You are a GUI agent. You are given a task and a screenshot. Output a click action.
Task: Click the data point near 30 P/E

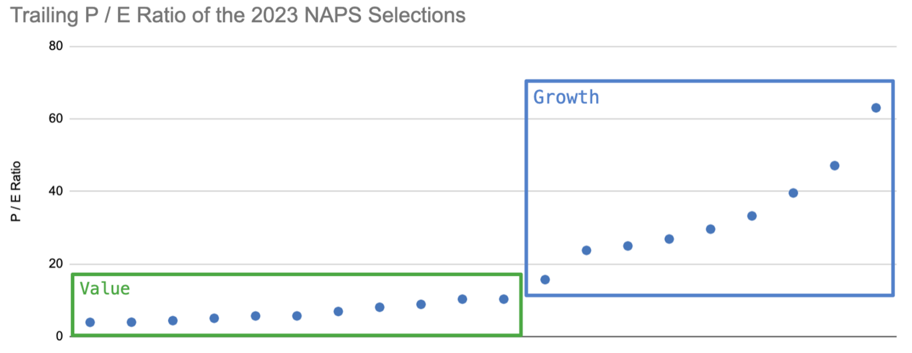tap(711, 229)
